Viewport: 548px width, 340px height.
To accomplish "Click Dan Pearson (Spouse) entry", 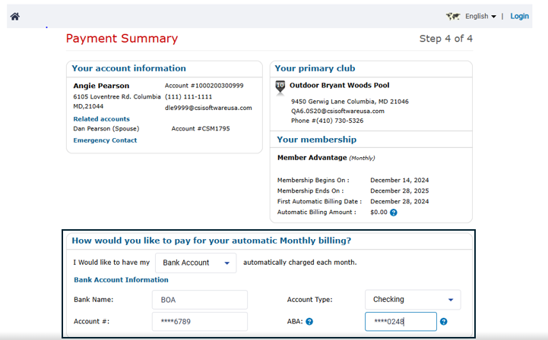I will 106,129.
